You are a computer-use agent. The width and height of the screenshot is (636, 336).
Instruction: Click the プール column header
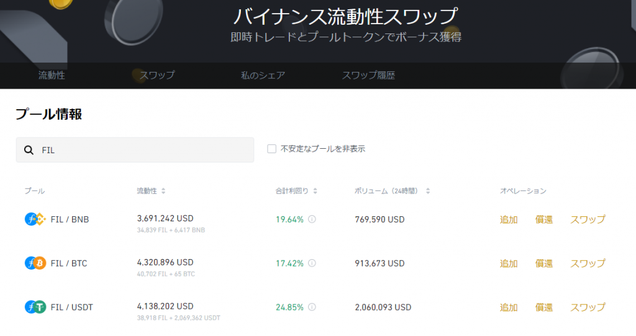coord(35,191)
